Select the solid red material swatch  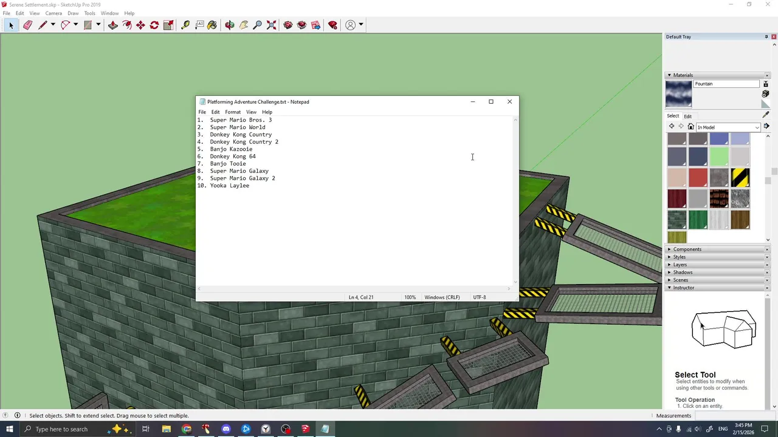[698, 178]
